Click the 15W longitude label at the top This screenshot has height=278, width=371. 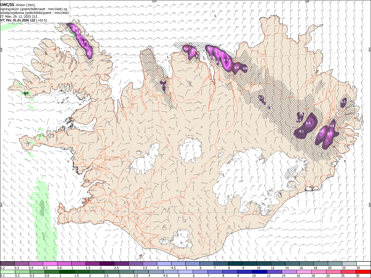click(307, 1)
